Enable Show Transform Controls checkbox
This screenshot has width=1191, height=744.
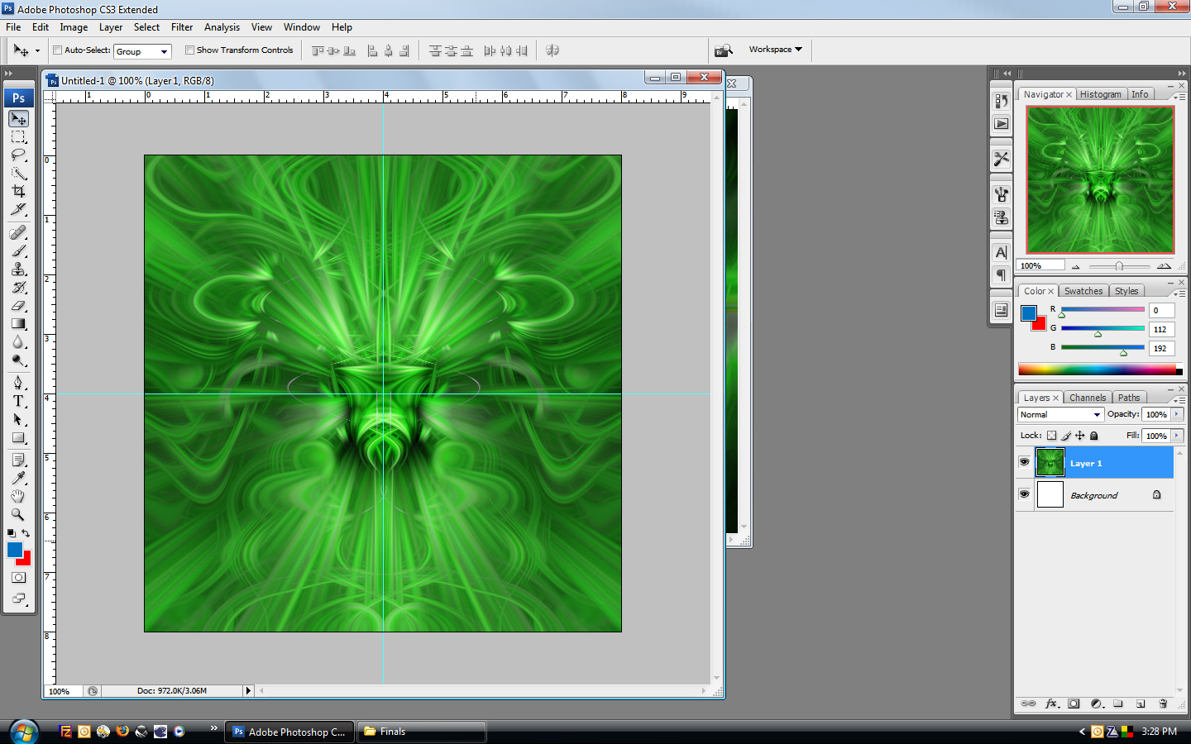(x=189, y=50)
